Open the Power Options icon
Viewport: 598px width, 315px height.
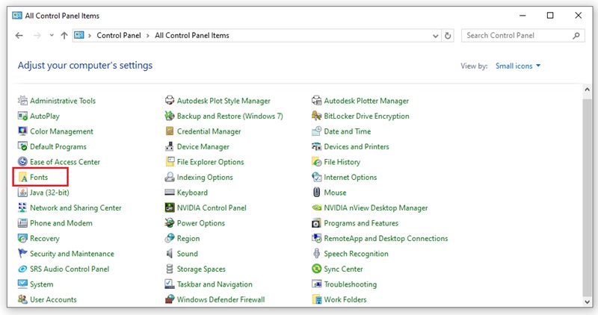coord(170,223)
